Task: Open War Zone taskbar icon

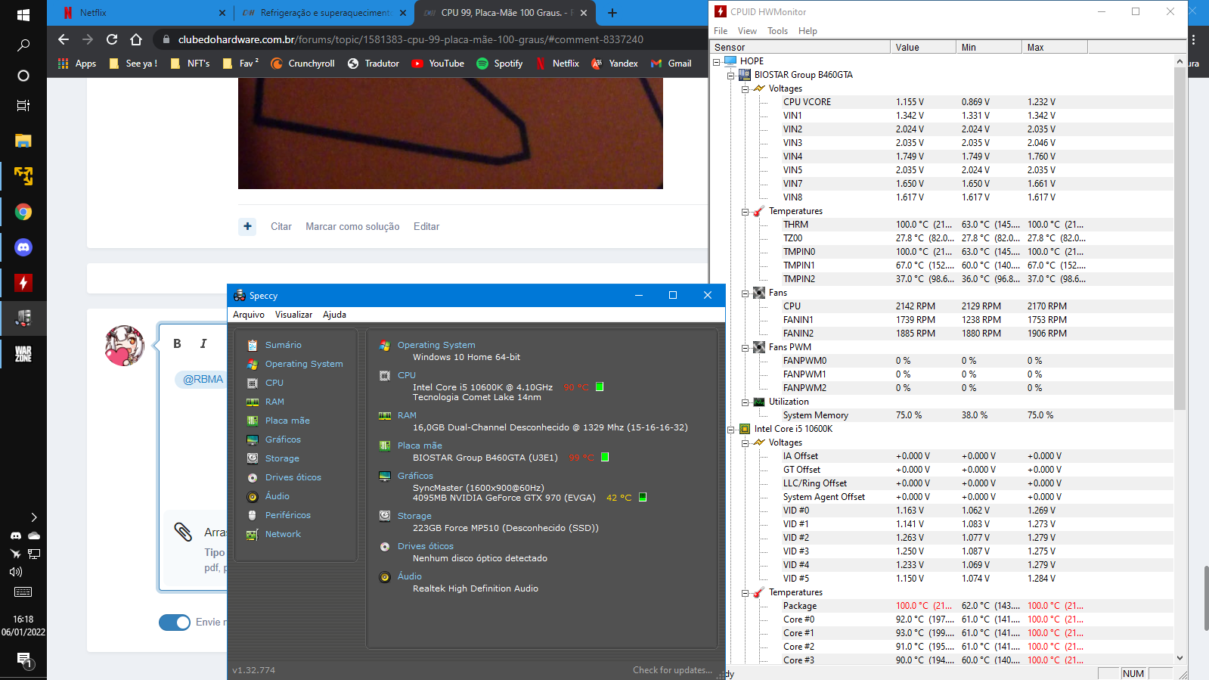Action: coord(23,353)
